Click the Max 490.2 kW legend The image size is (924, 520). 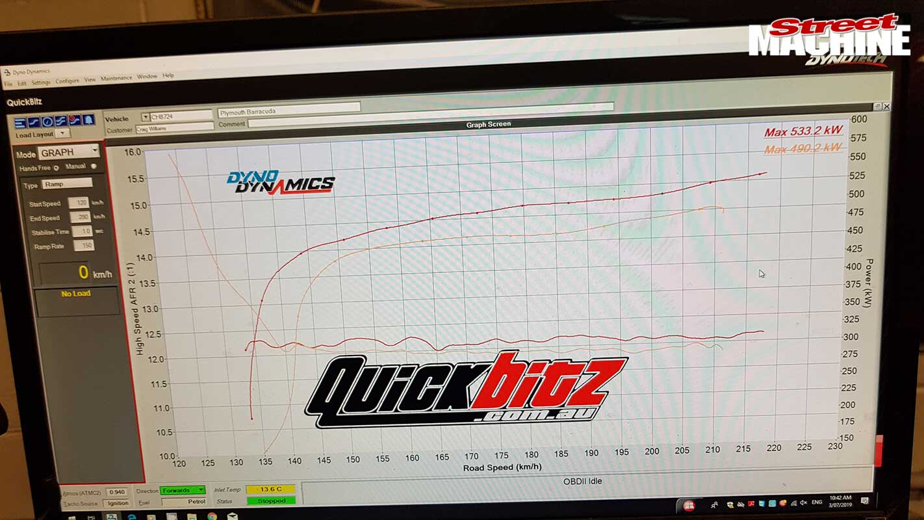tap(803, 149)
